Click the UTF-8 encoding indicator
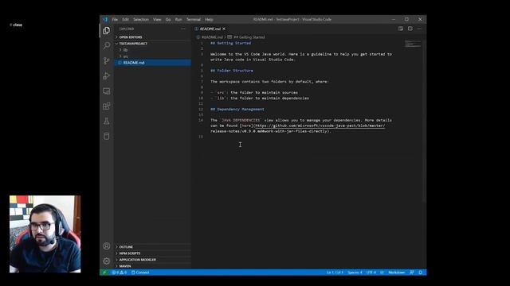This screenshot has height=286, width=510. (371, 272)
